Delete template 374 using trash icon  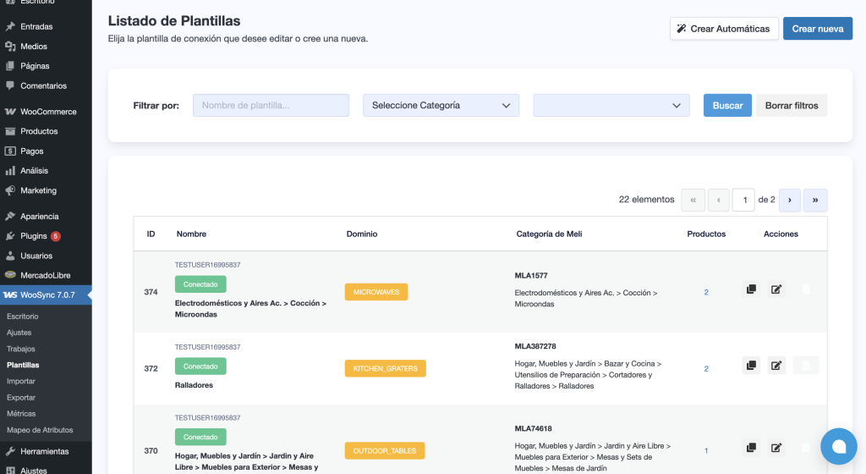click(806, 289)
